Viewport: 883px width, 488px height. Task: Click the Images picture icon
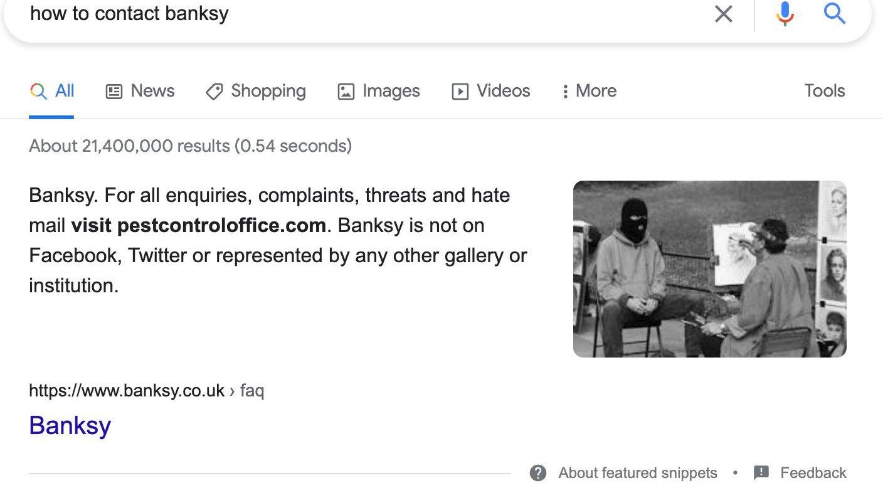pyautogui.click(x=346, y=92)
